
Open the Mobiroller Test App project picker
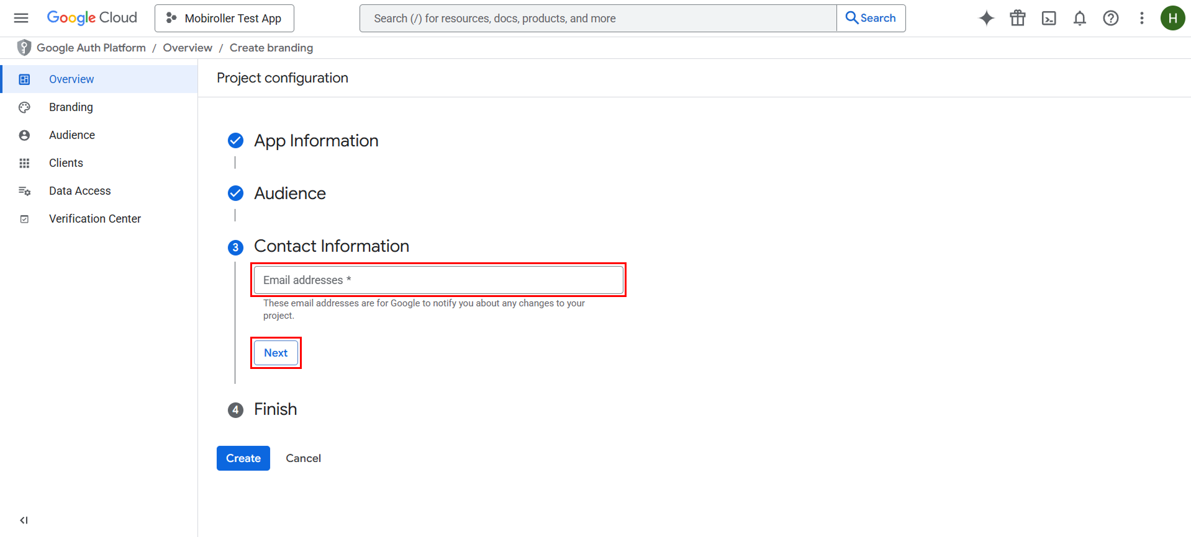tap(224, 19)
